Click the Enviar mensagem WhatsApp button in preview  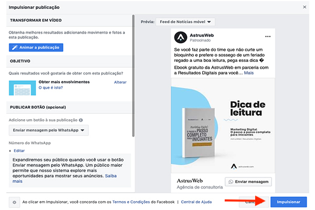tap(248, 182)
